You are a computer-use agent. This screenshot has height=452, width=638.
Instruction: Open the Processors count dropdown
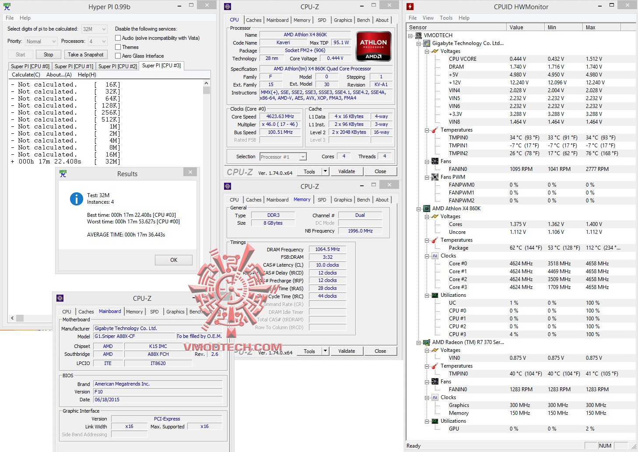click(x=98, y=42)
